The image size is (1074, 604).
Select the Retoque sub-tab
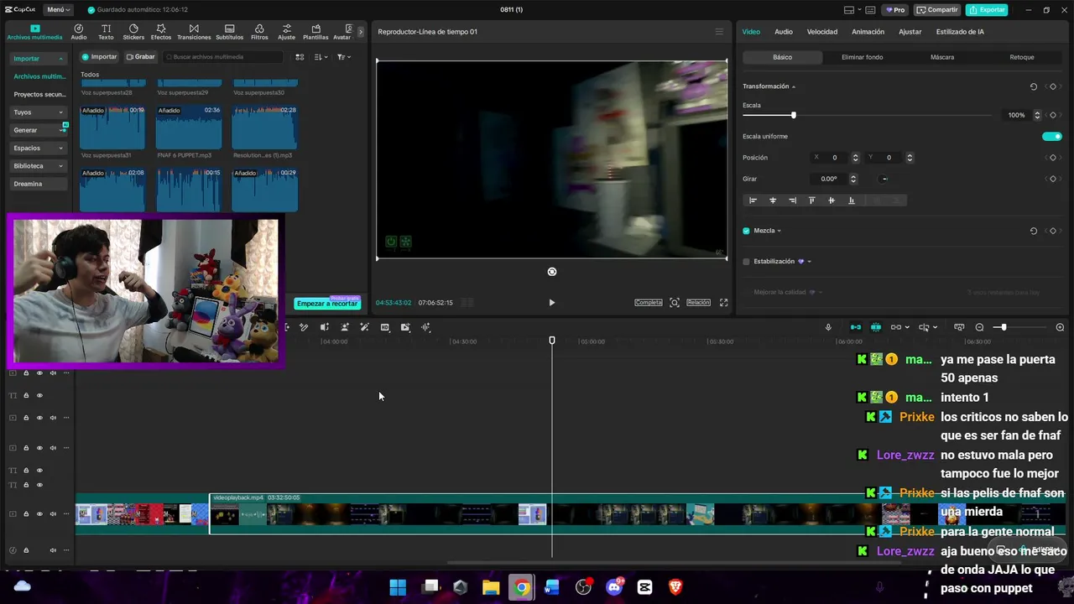click(1022, 57)
